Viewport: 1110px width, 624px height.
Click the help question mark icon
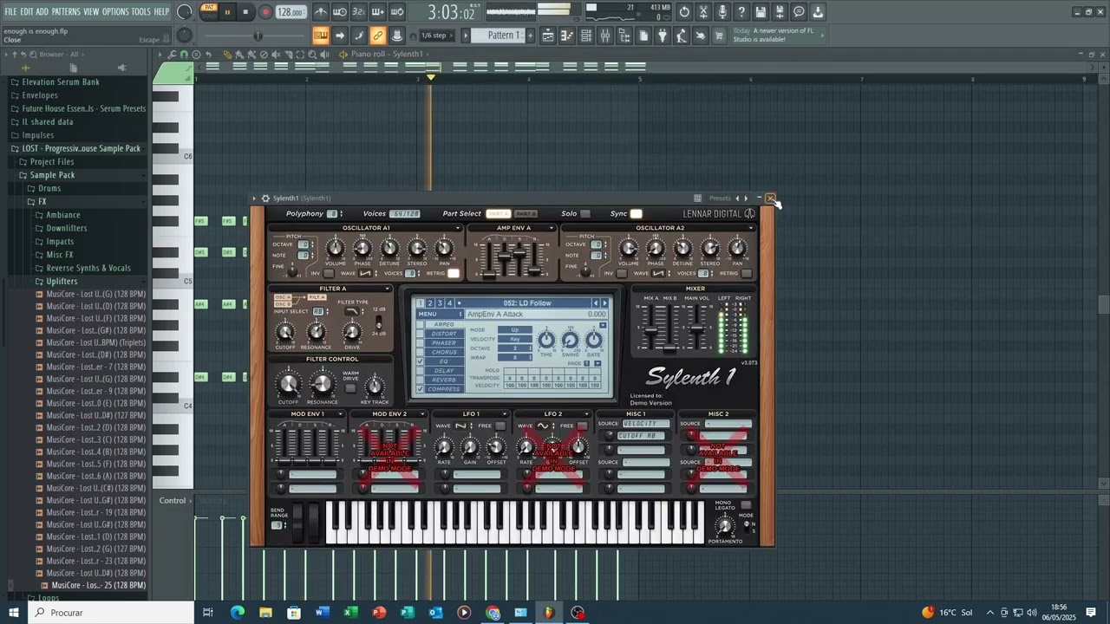[741, 12]
